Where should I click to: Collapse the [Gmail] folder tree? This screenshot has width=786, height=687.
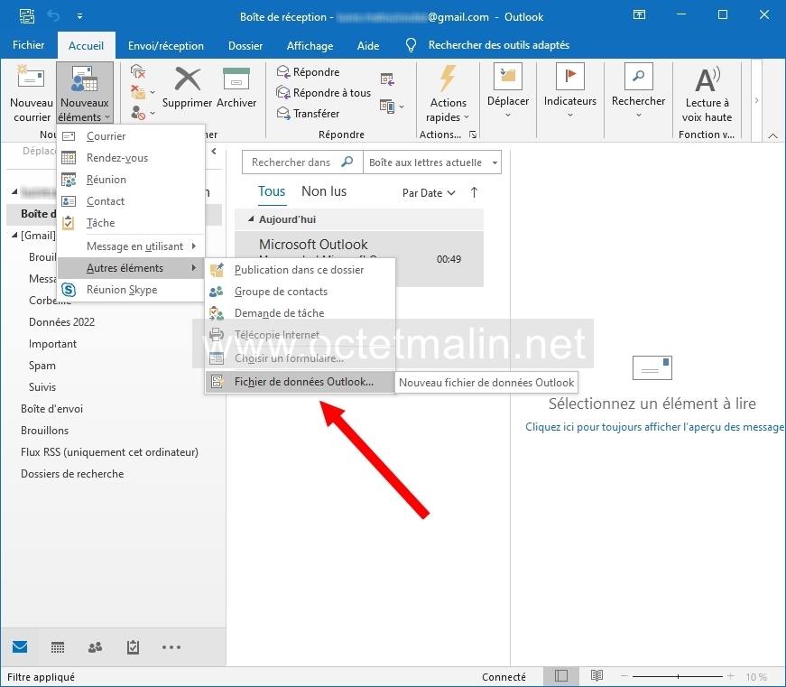tap(14, 236)
